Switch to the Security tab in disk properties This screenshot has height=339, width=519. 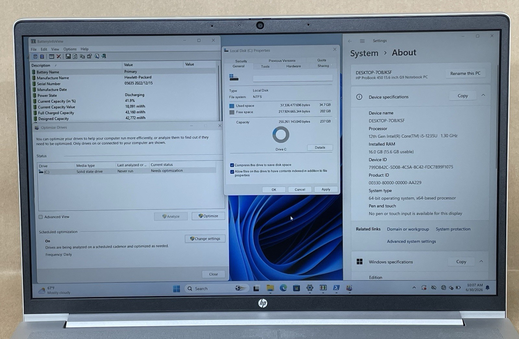[241, 61]
